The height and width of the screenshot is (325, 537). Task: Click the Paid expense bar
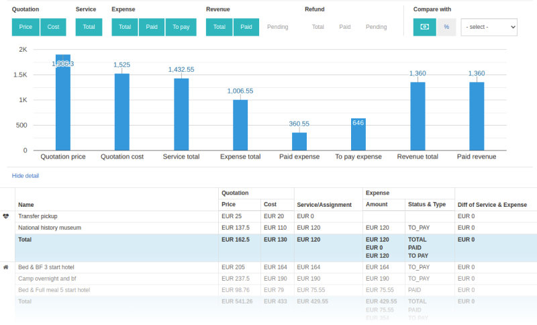[x=299, y=142]
